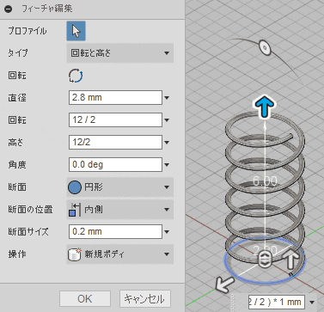The width and height of the screenshot is (324, 312).
Task: Click the OK button
Action: (85, 299)
